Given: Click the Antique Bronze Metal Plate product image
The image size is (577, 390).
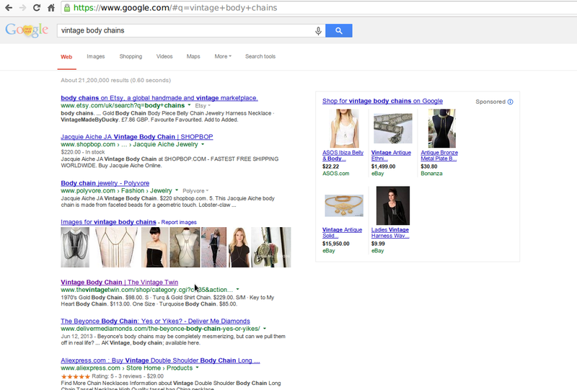Looking at the screenshot, I should click(x=442, y=128).
